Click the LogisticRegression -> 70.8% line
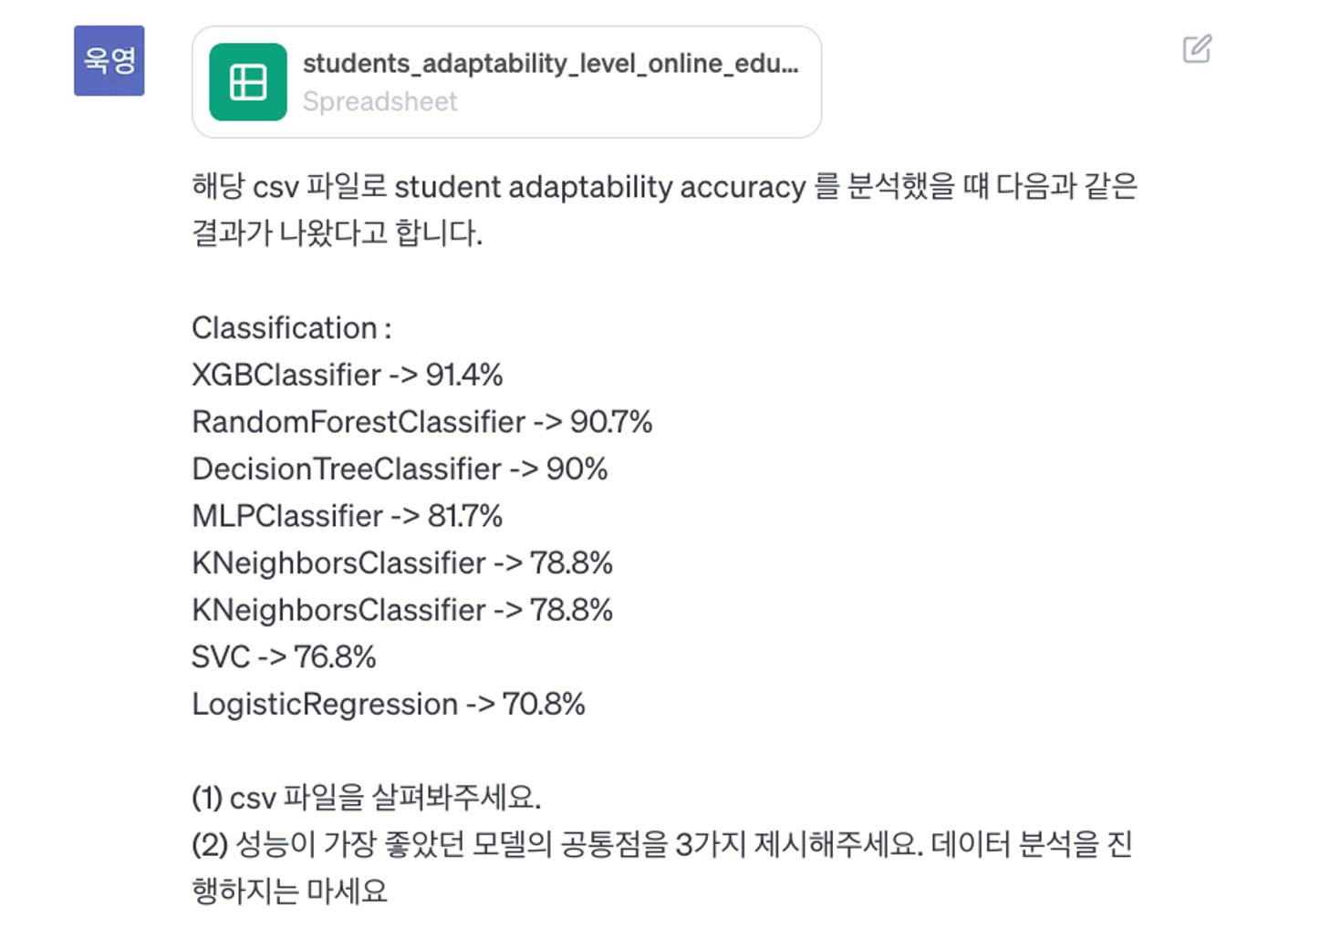 point(389,704)
